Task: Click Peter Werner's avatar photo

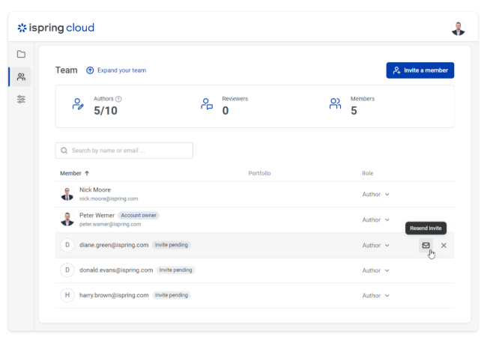Action: pos(67,219)
